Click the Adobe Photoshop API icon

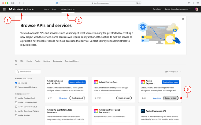click(x=143, y=111)
